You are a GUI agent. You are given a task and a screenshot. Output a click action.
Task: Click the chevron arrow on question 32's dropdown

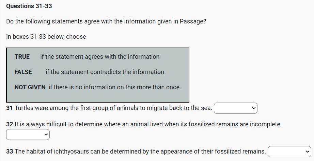(x=46, y=135)
